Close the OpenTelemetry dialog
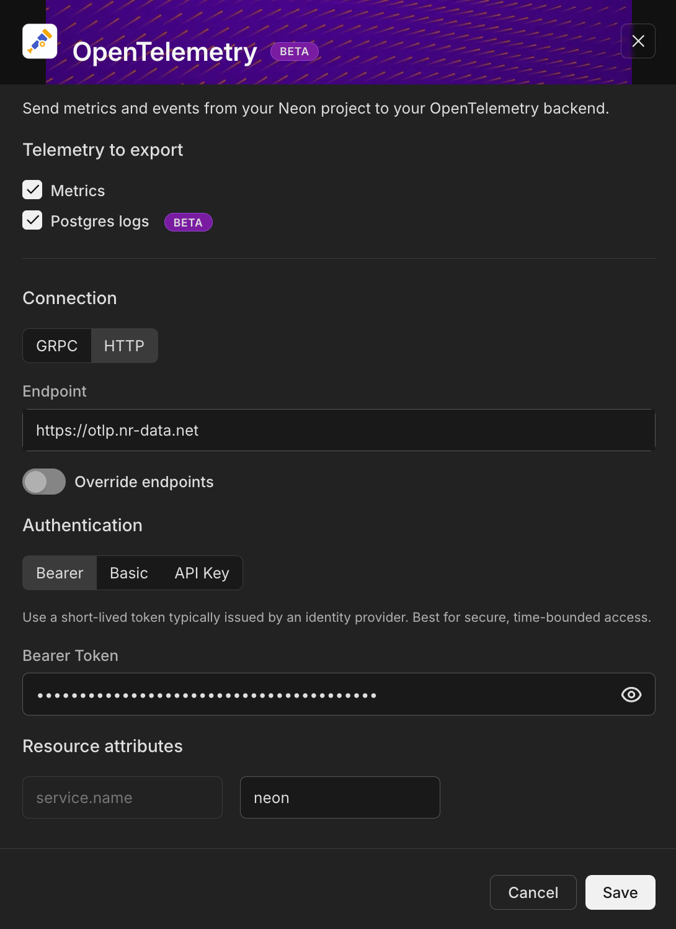This screenshot has height=929, width=676. click(638, 41)
